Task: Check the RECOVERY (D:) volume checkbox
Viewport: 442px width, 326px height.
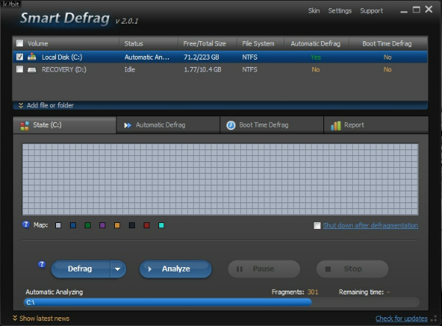Action: pyautogui.click(x=19, y=69)
